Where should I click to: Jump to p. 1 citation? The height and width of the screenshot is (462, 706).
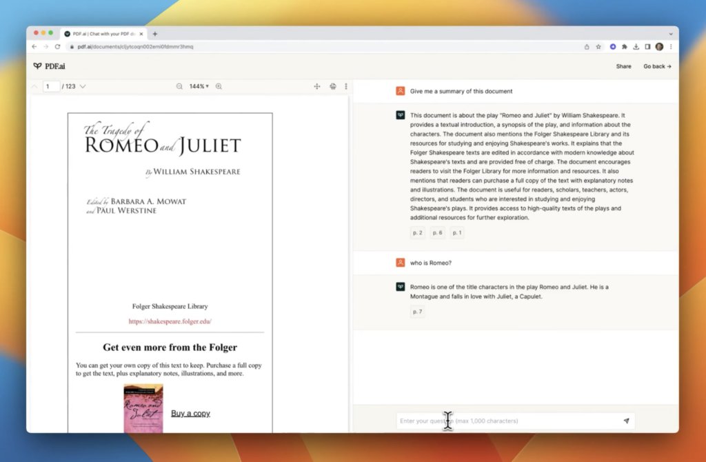point(457,233)
